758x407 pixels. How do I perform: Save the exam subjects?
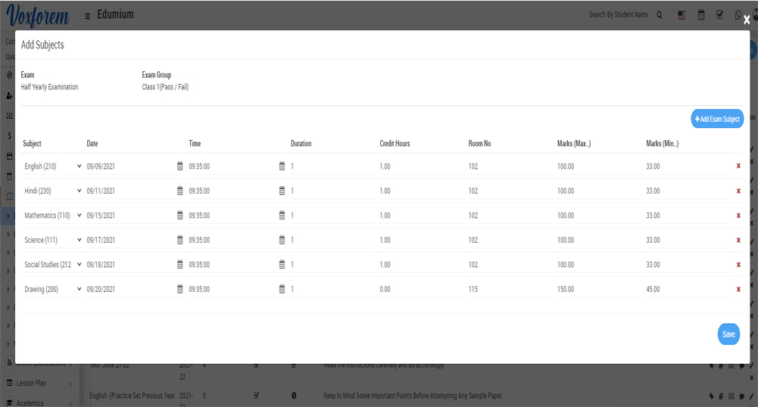click(728, 334)
